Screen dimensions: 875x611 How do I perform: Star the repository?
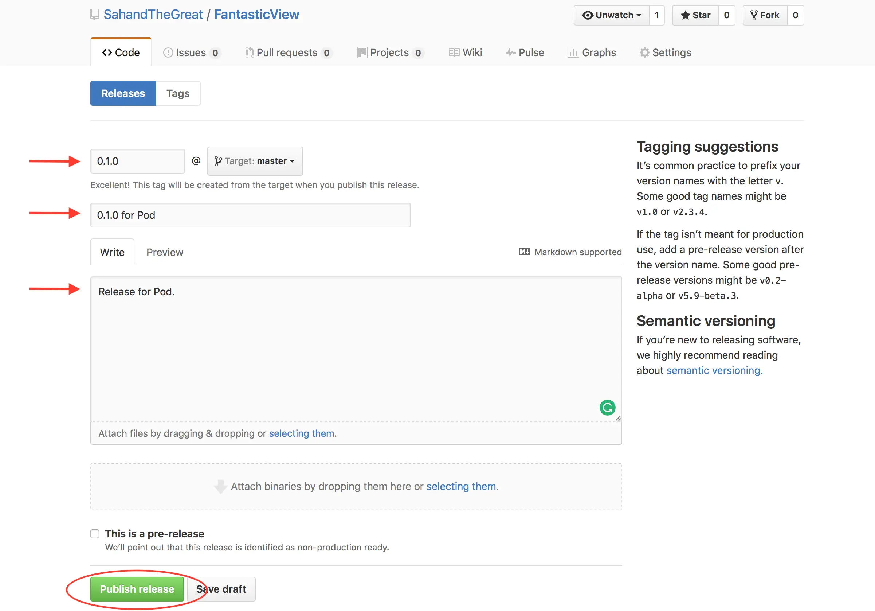click(x=695, y=15)
